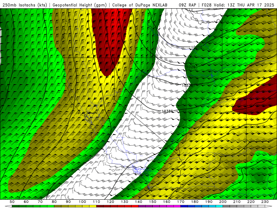Click the 180 value on the color scale
277x208 pixels.
pyautogui.click(x=195, y=202)
